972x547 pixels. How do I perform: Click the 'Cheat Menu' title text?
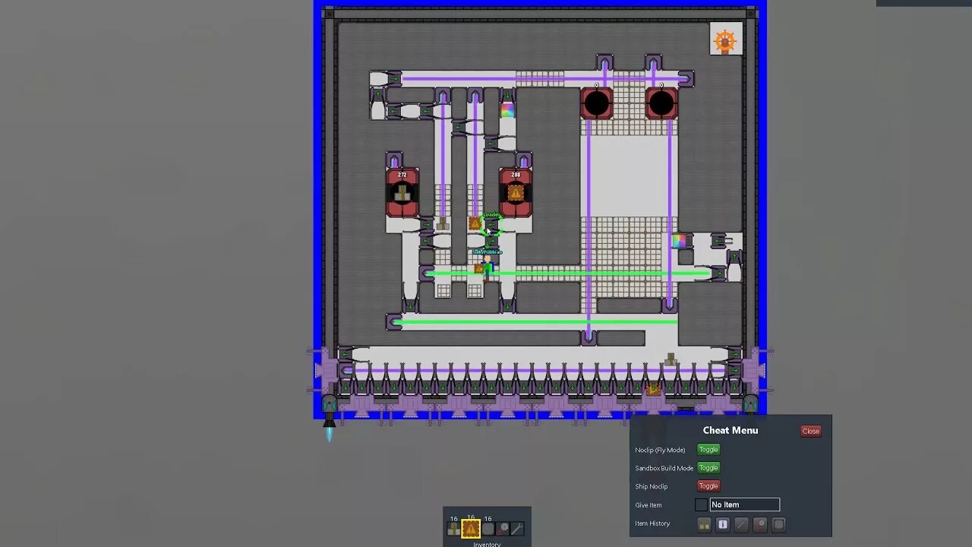coord(731,431)
